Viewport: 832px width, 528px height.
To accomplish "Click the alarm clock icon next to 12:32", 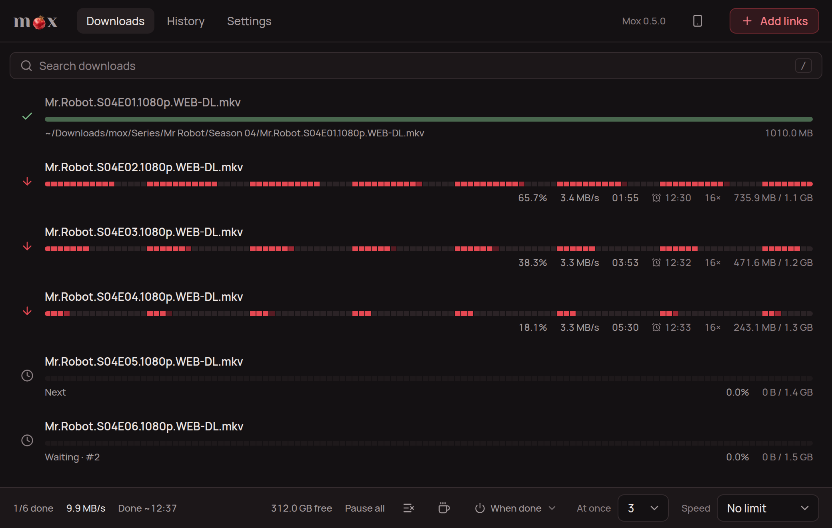I will (656, 262).
